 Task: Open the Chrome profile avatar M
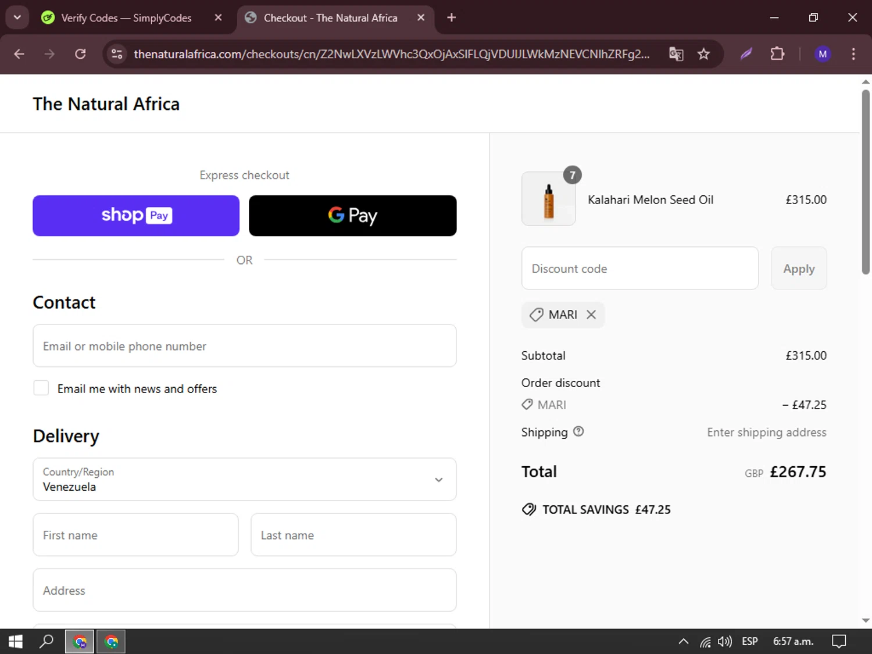[823, 54]
